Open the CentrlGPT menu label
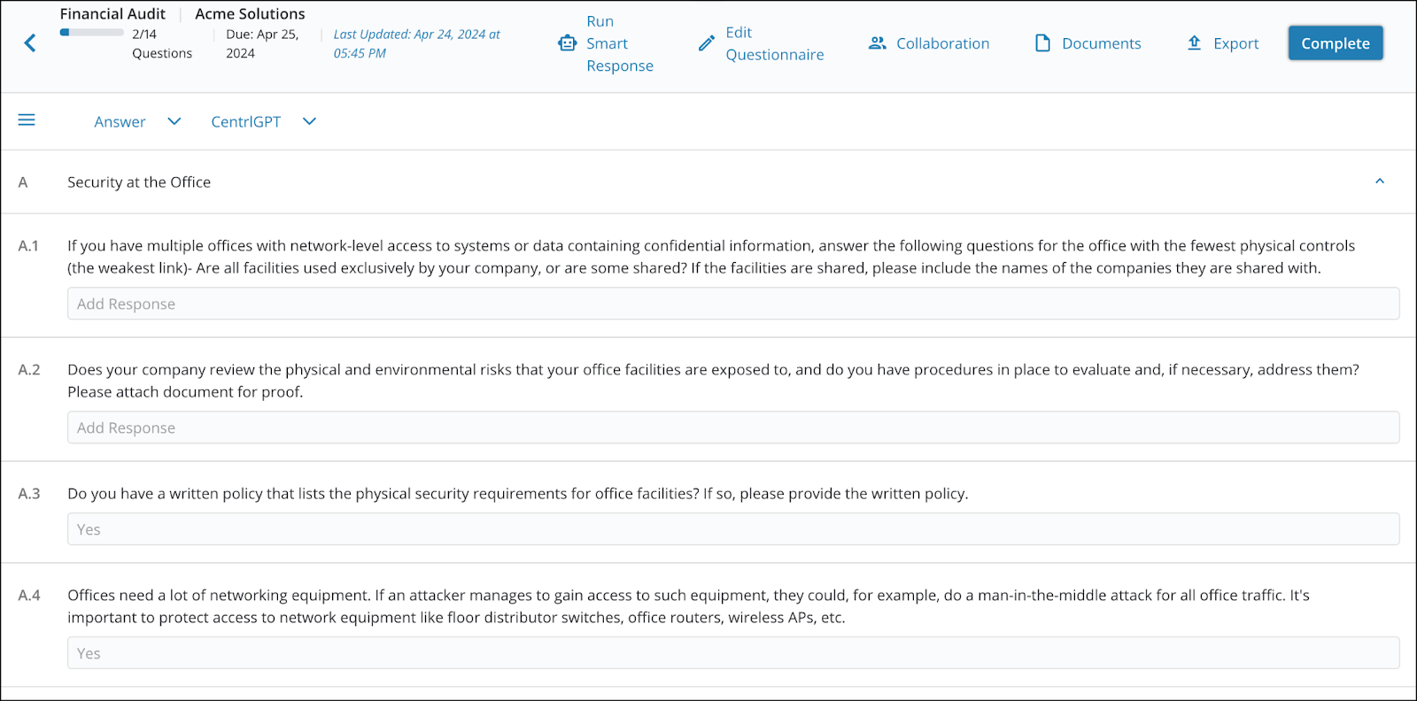 (245, 122)
